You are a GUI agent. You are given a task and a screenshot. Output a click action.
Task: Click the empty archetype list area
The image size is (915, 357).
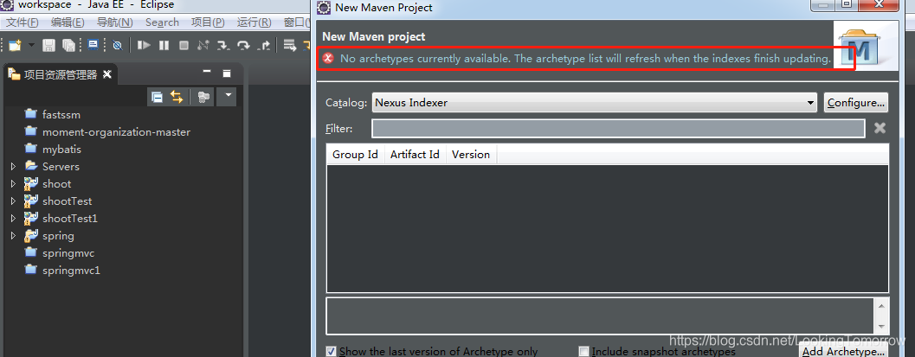pos(608,228)
